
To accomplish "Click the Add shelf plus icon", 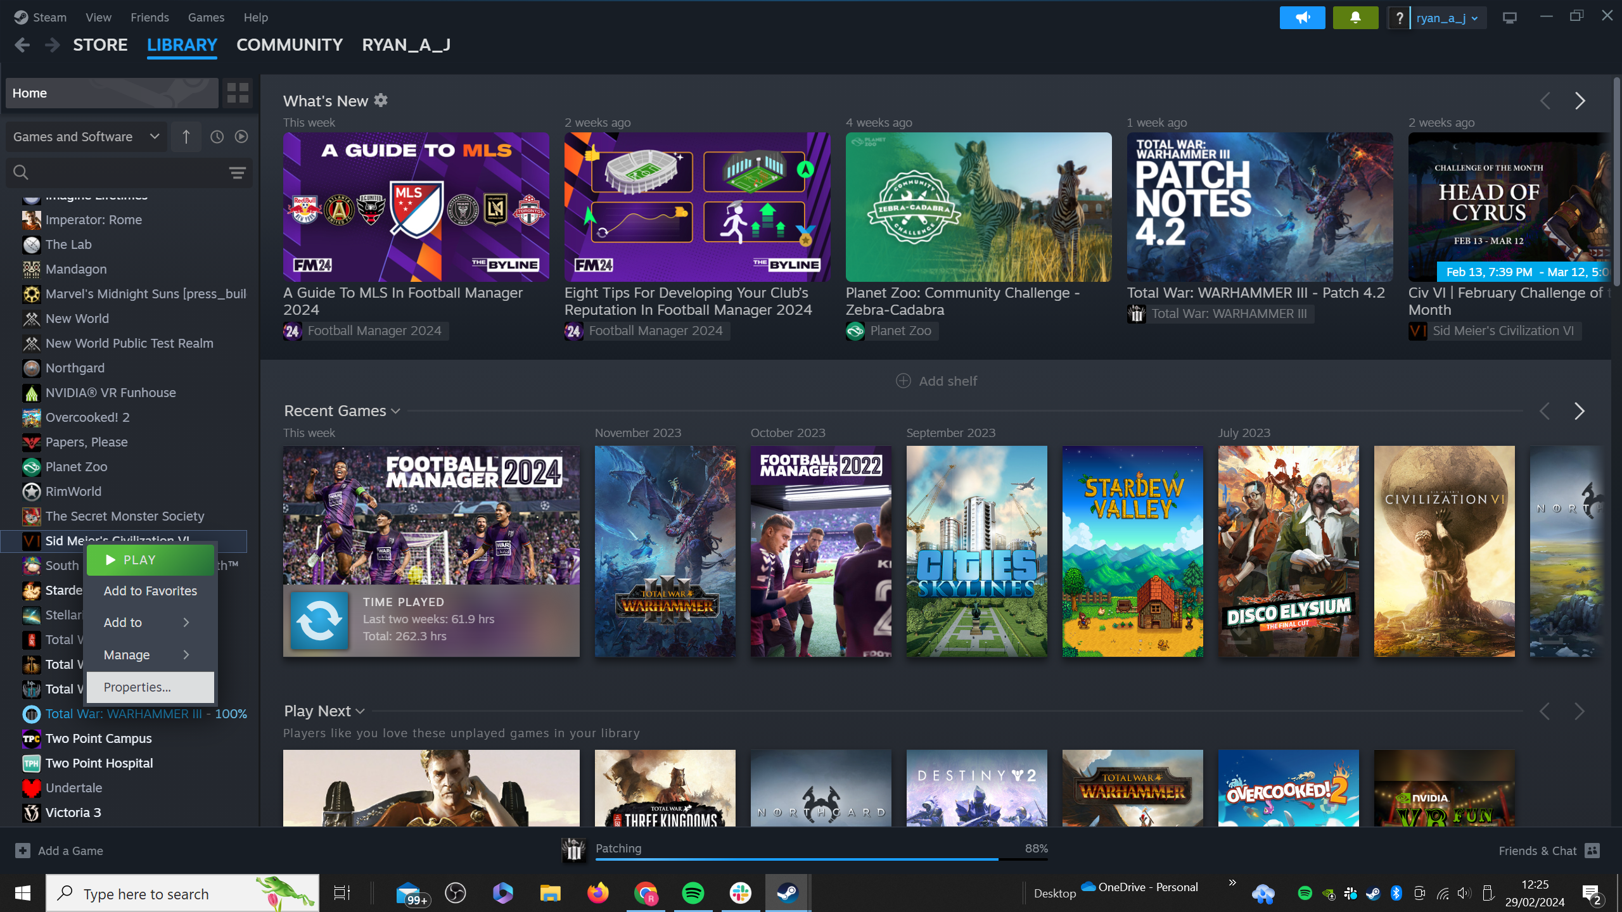I will click(x=904, y=381).
